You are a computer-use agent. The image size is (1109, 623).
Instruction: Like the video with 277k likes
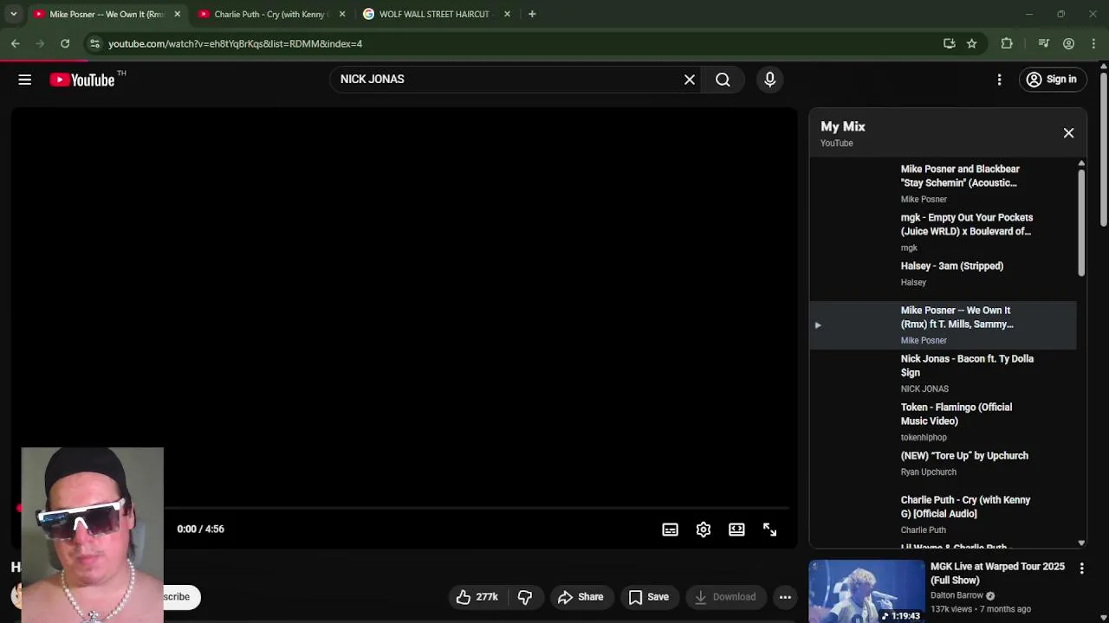[x=477, y=597]
